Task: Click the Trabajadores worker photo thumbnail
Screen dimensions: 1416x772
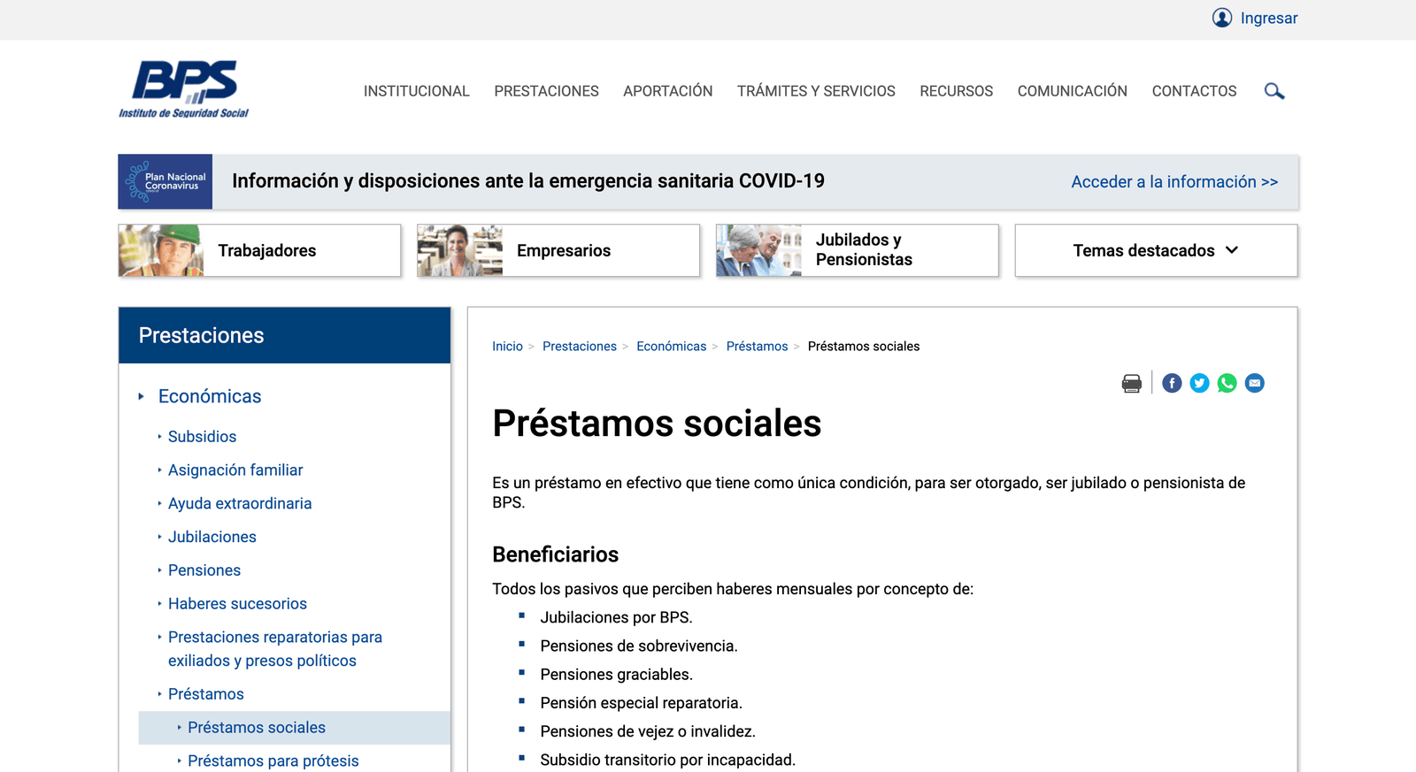Action: click(161, 250)
